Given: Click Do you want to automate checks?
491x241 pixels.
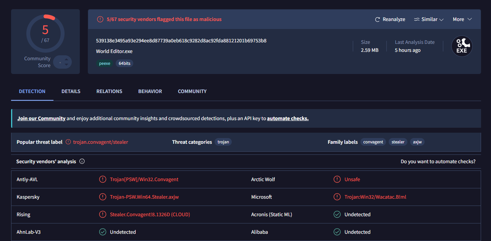Looking at the screenshot, I should tap(438, 162).
